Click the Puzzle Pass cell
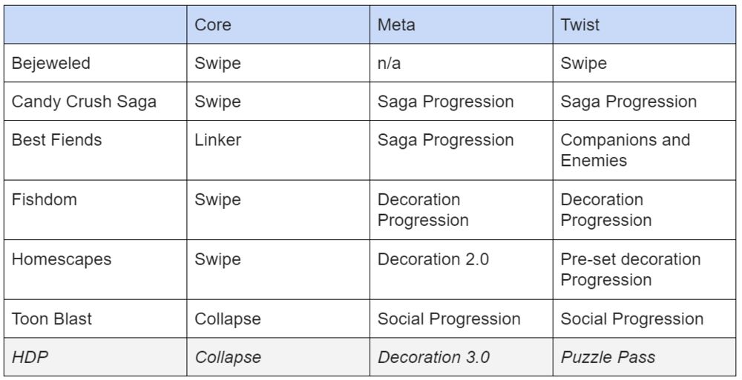This screenshot has height=380, width=742. click(x=645, y=357)
